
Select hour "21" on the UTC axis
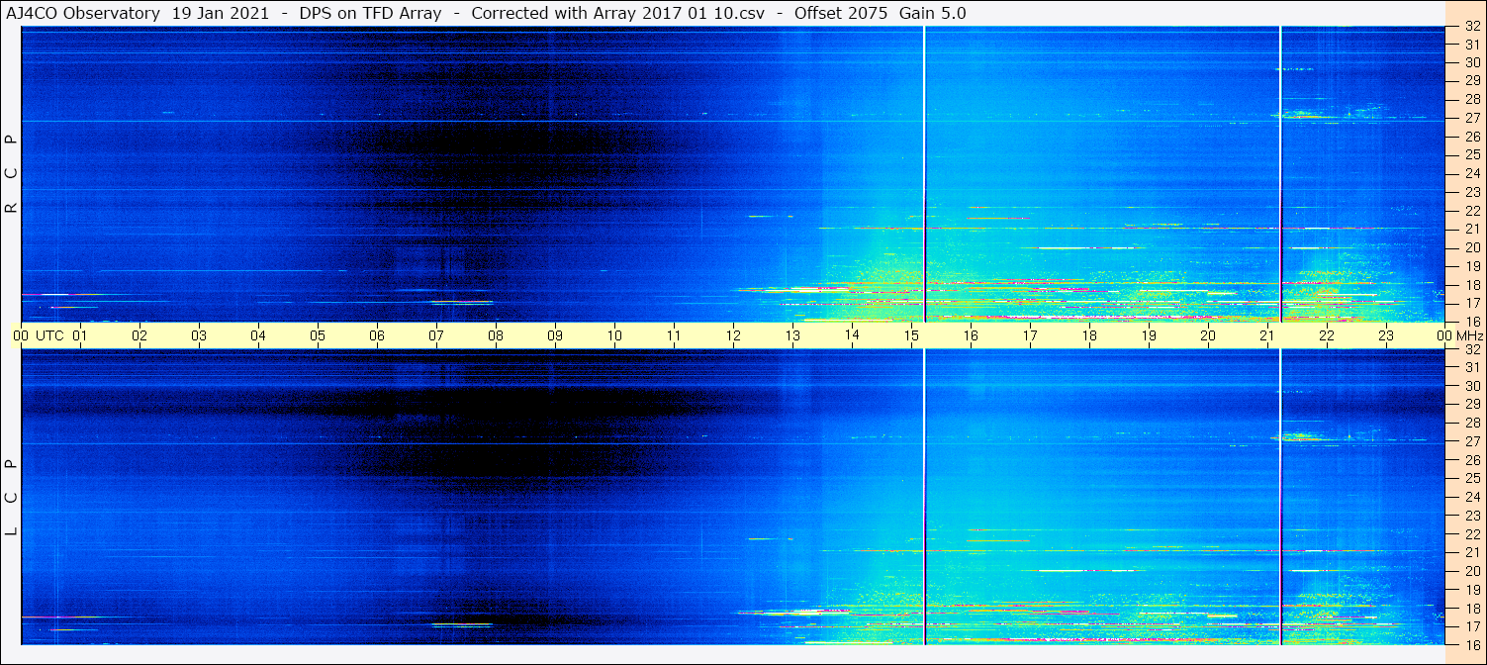coord(1267,335)
